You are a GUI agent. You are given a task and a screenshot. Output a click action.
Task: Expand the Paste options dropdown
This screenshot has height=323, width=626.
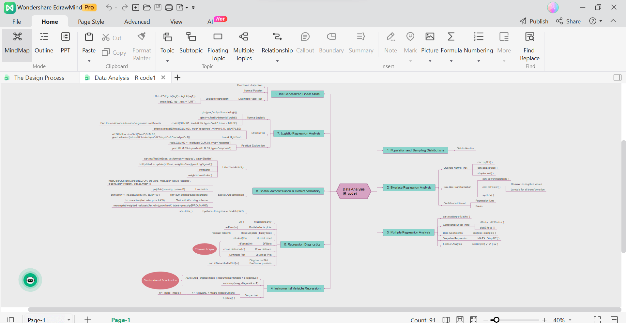click(89, 61)
